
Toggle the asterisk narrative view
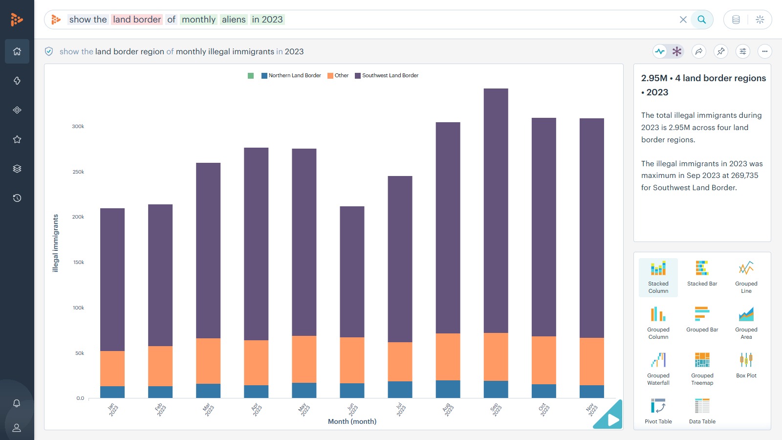tap(677, 51)
